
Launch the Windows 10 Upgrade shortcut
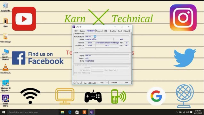coord(5,85)
